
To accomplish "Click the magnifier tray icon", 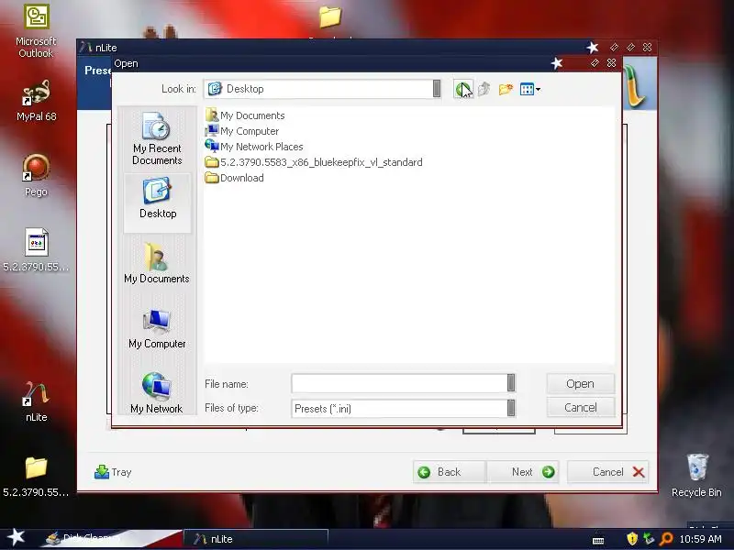I will point(666,539).
